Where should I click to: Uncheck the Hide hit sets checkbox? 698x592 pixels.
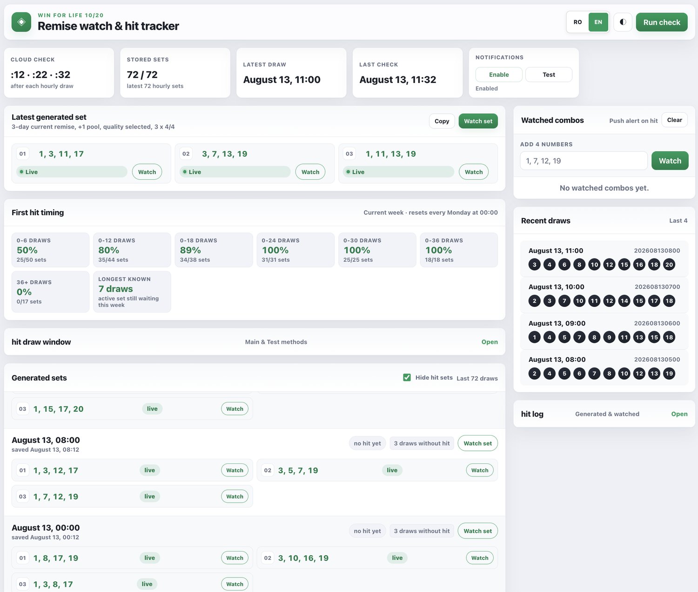click(x=407, y=377)
